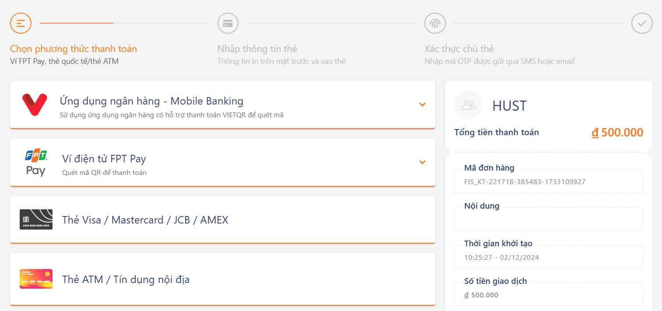This screenshot has width=662, height=311.
Task: Select Thẻ Visa / Mastercard / JCB / AMEX
Action: click(145, 220)
